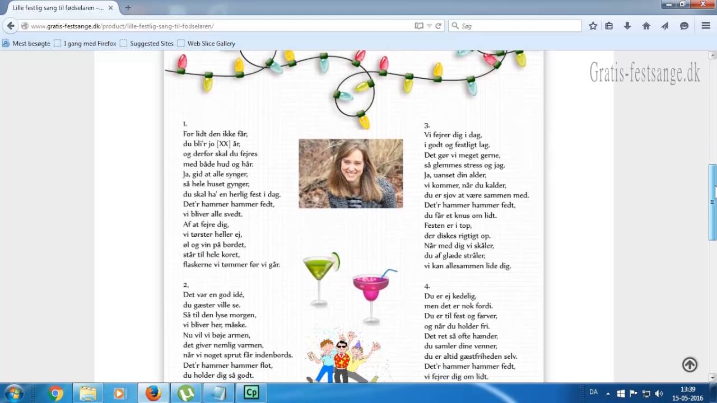Click the line 'Festen er i top,'
Viewport: 717px width, 403px height.
pos(448,226)
